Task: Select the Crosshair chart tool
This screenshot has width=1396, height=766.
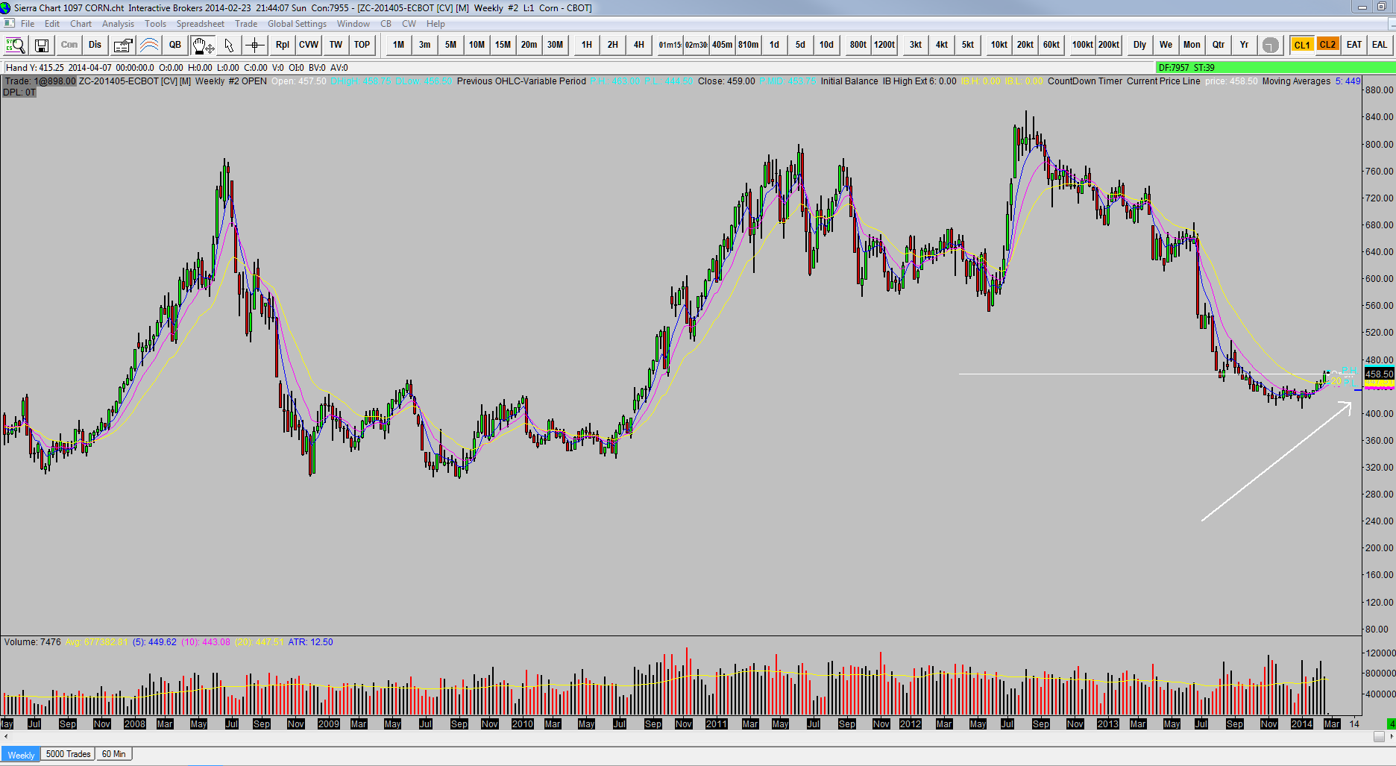Action: (x=255, y=45)
